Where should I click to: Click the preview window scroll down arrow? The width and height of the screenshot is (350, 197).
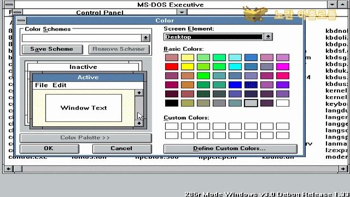click(x=139, y=123)
